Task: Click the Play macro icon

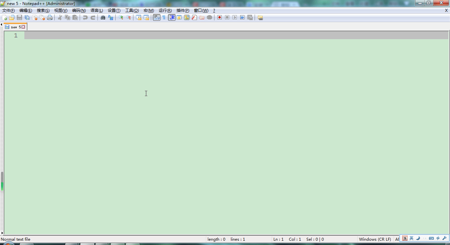Action: (x=235, y=17)
